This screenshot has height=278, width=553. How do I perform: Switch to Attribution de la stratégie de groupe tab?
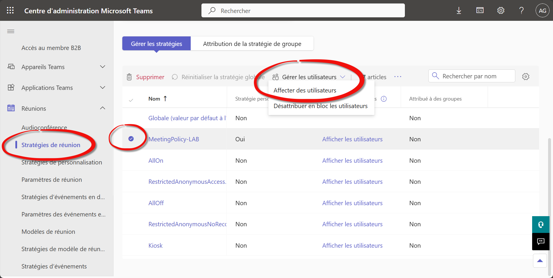pos(252,44)
